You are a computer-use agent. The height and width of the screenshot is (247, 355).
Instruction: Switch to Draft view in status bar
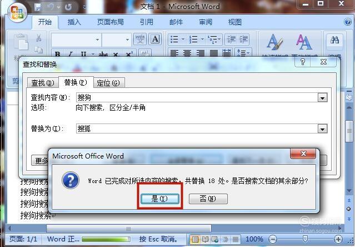[x=236, y=239]
